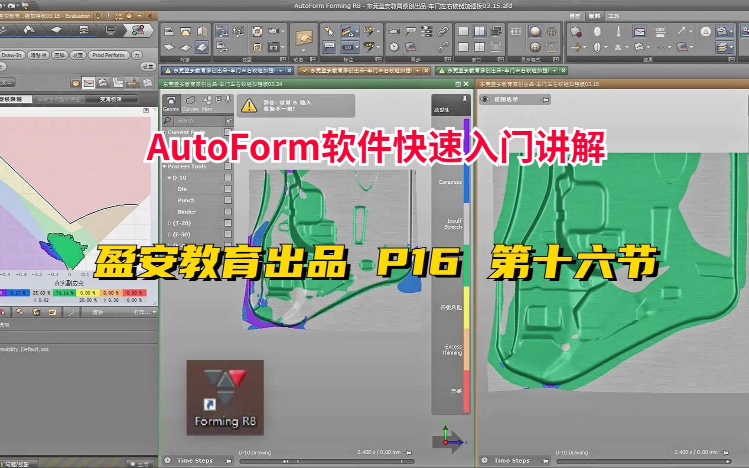
Task: Select the 变薄极限 tab
Action: [x=111, y=99]
